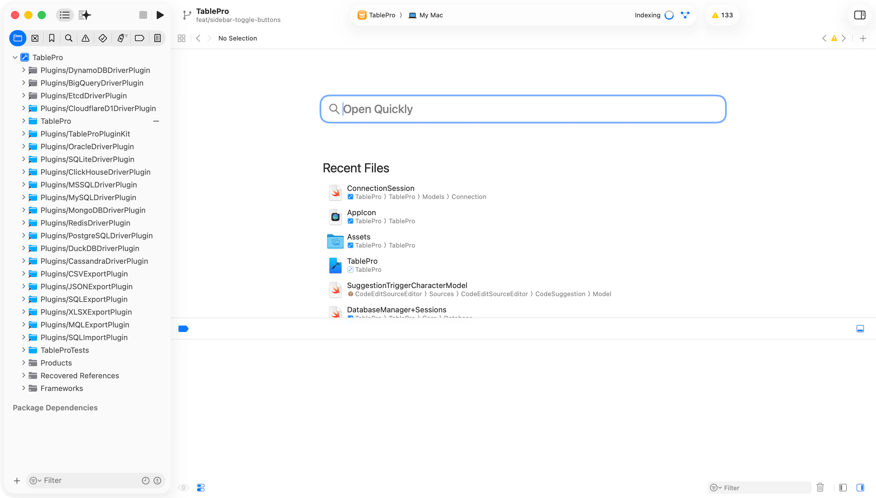
Task: Add a new editor with plus button
Action: (x=863, y=38)
